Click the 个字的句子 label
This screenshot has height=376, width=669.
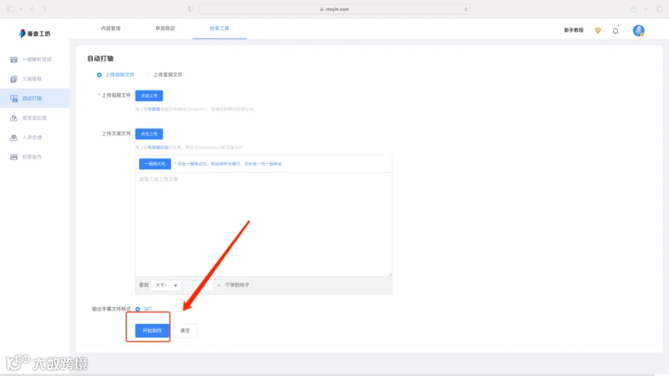coord(237,286)
